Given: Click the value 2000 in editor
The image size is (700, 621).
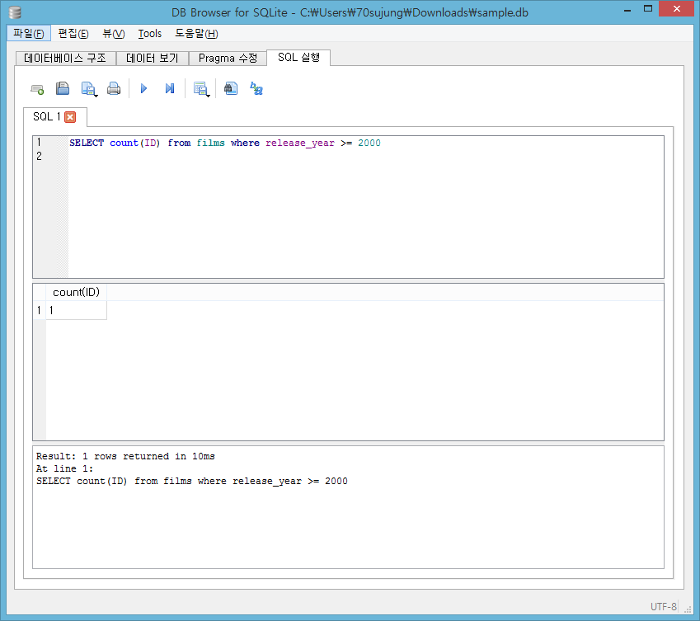Looking at the screenshot, I should (x=369, y=143).
